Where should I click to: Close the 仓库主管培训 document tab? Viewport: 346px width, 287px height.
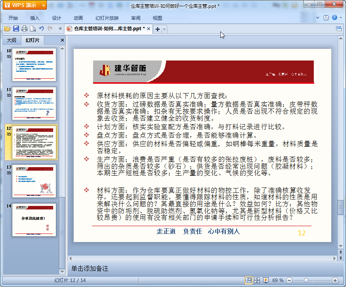pos(149,29)
